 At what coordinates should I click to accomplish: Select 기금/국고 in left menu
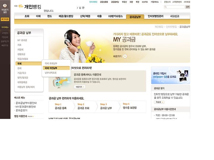pos(22,73)
